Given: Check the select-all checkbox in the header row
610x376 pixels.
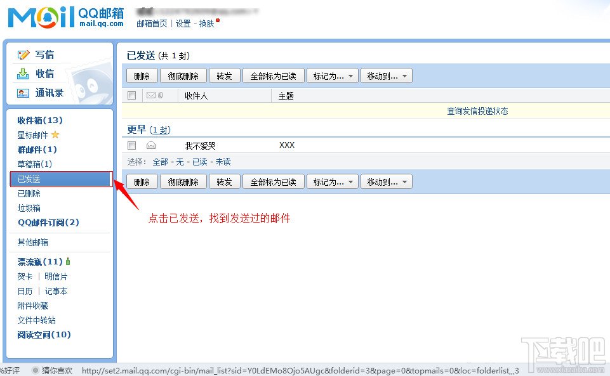Looking at the screenshot, I should coord(131,95).
